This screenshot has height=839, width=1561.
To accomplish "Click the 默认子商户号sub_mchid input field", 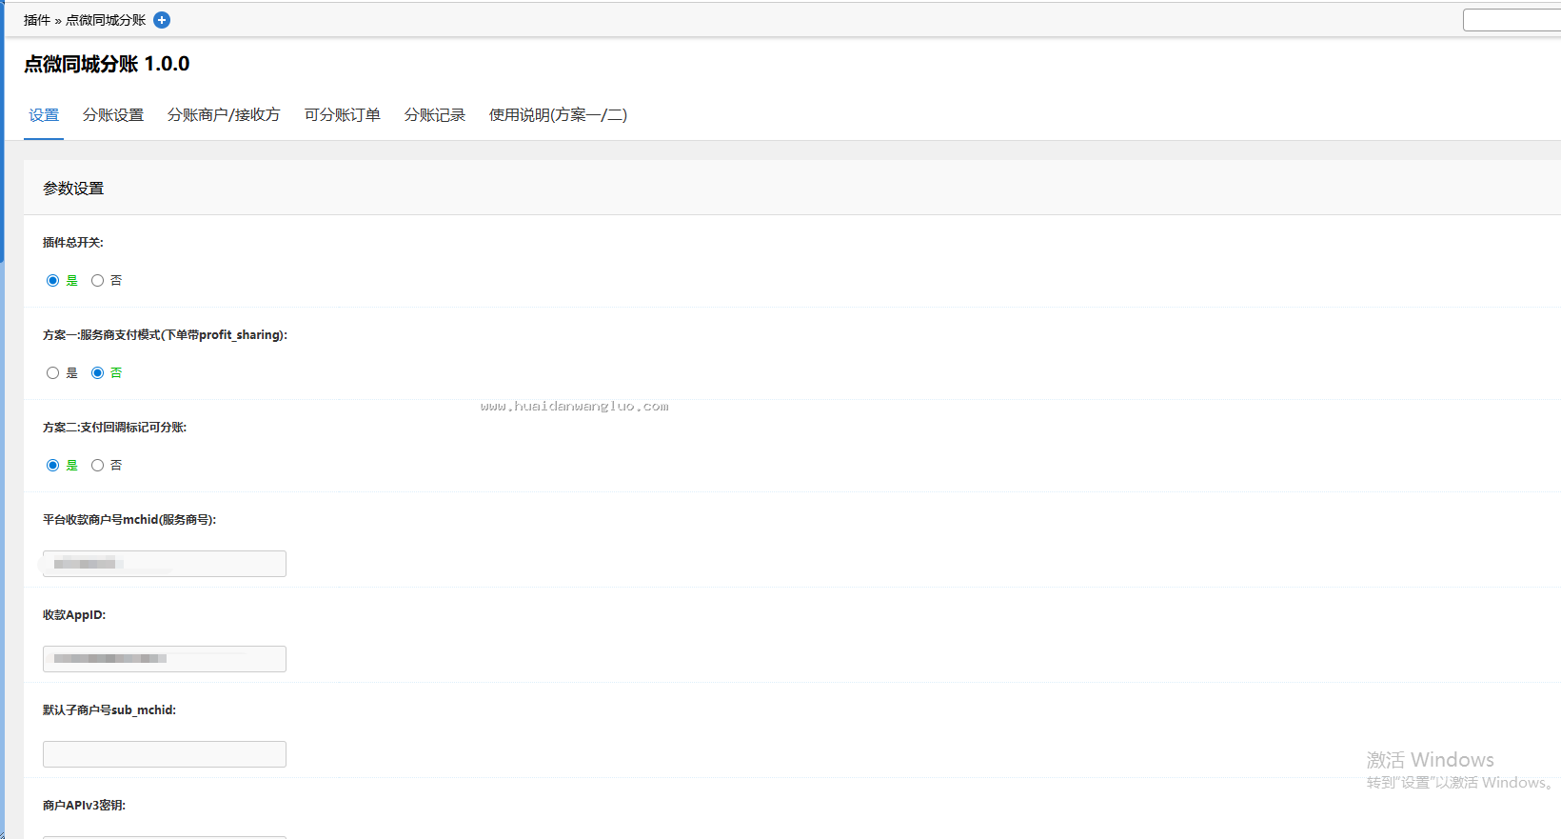I will [x=165, y=754].
